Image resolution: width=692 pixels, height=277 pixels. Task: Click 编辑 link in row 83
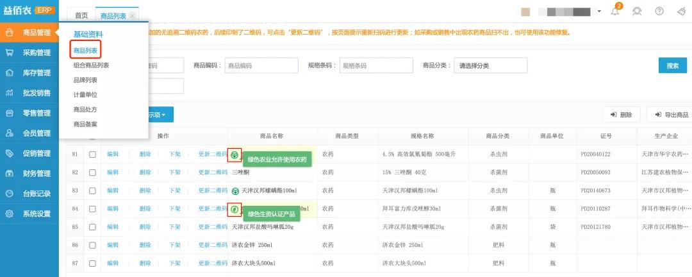point(113,190)
